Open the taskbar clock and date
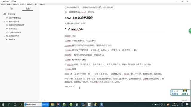 tap(175, 104)
